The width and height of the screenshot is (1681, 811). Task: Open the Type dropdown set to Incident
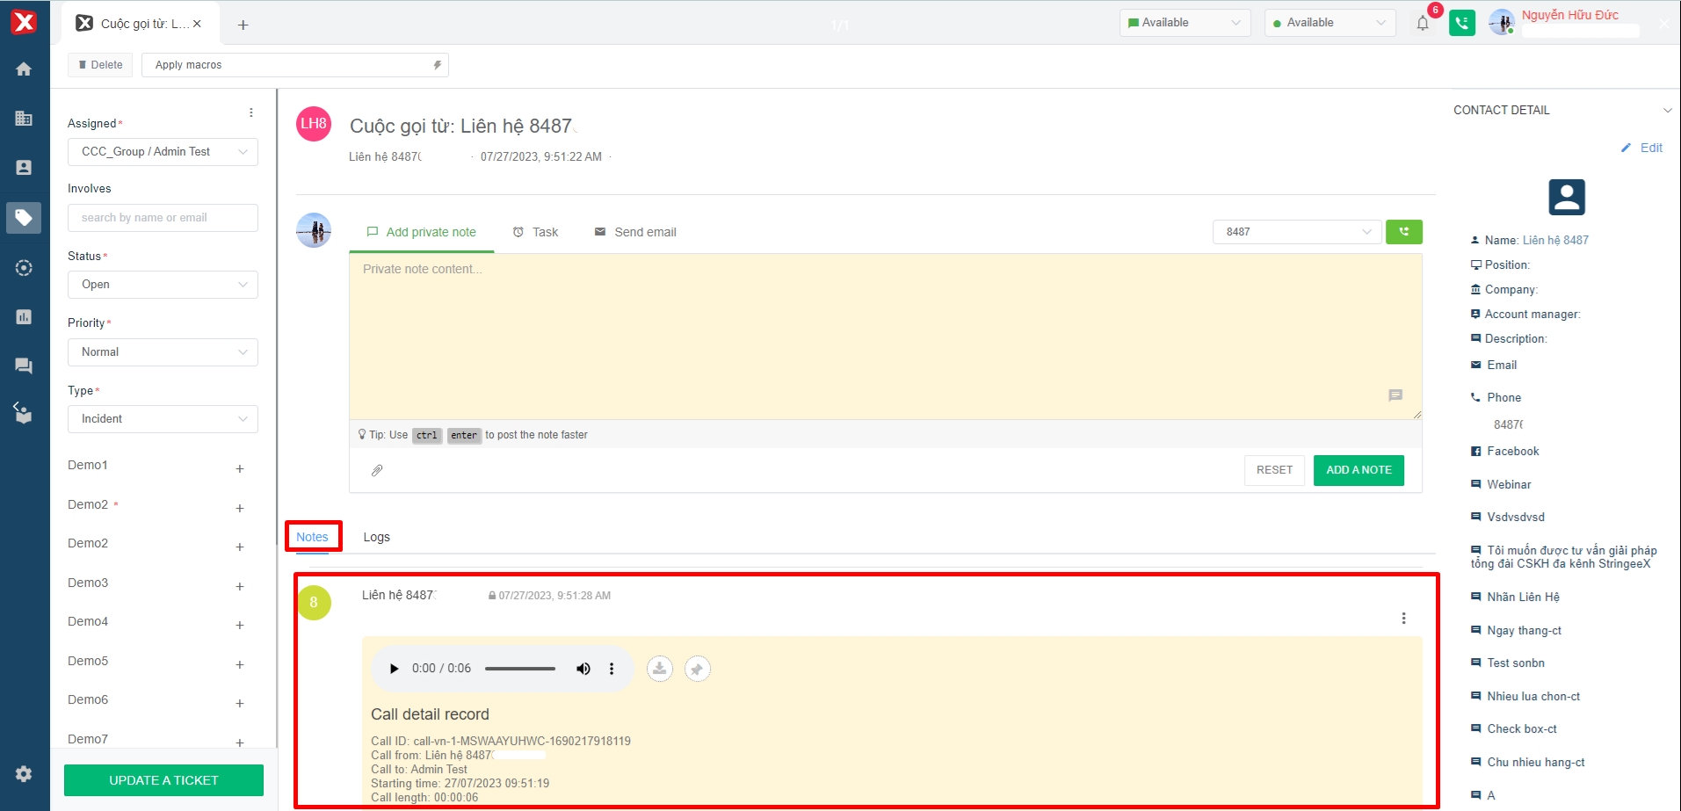click(163, 419)
